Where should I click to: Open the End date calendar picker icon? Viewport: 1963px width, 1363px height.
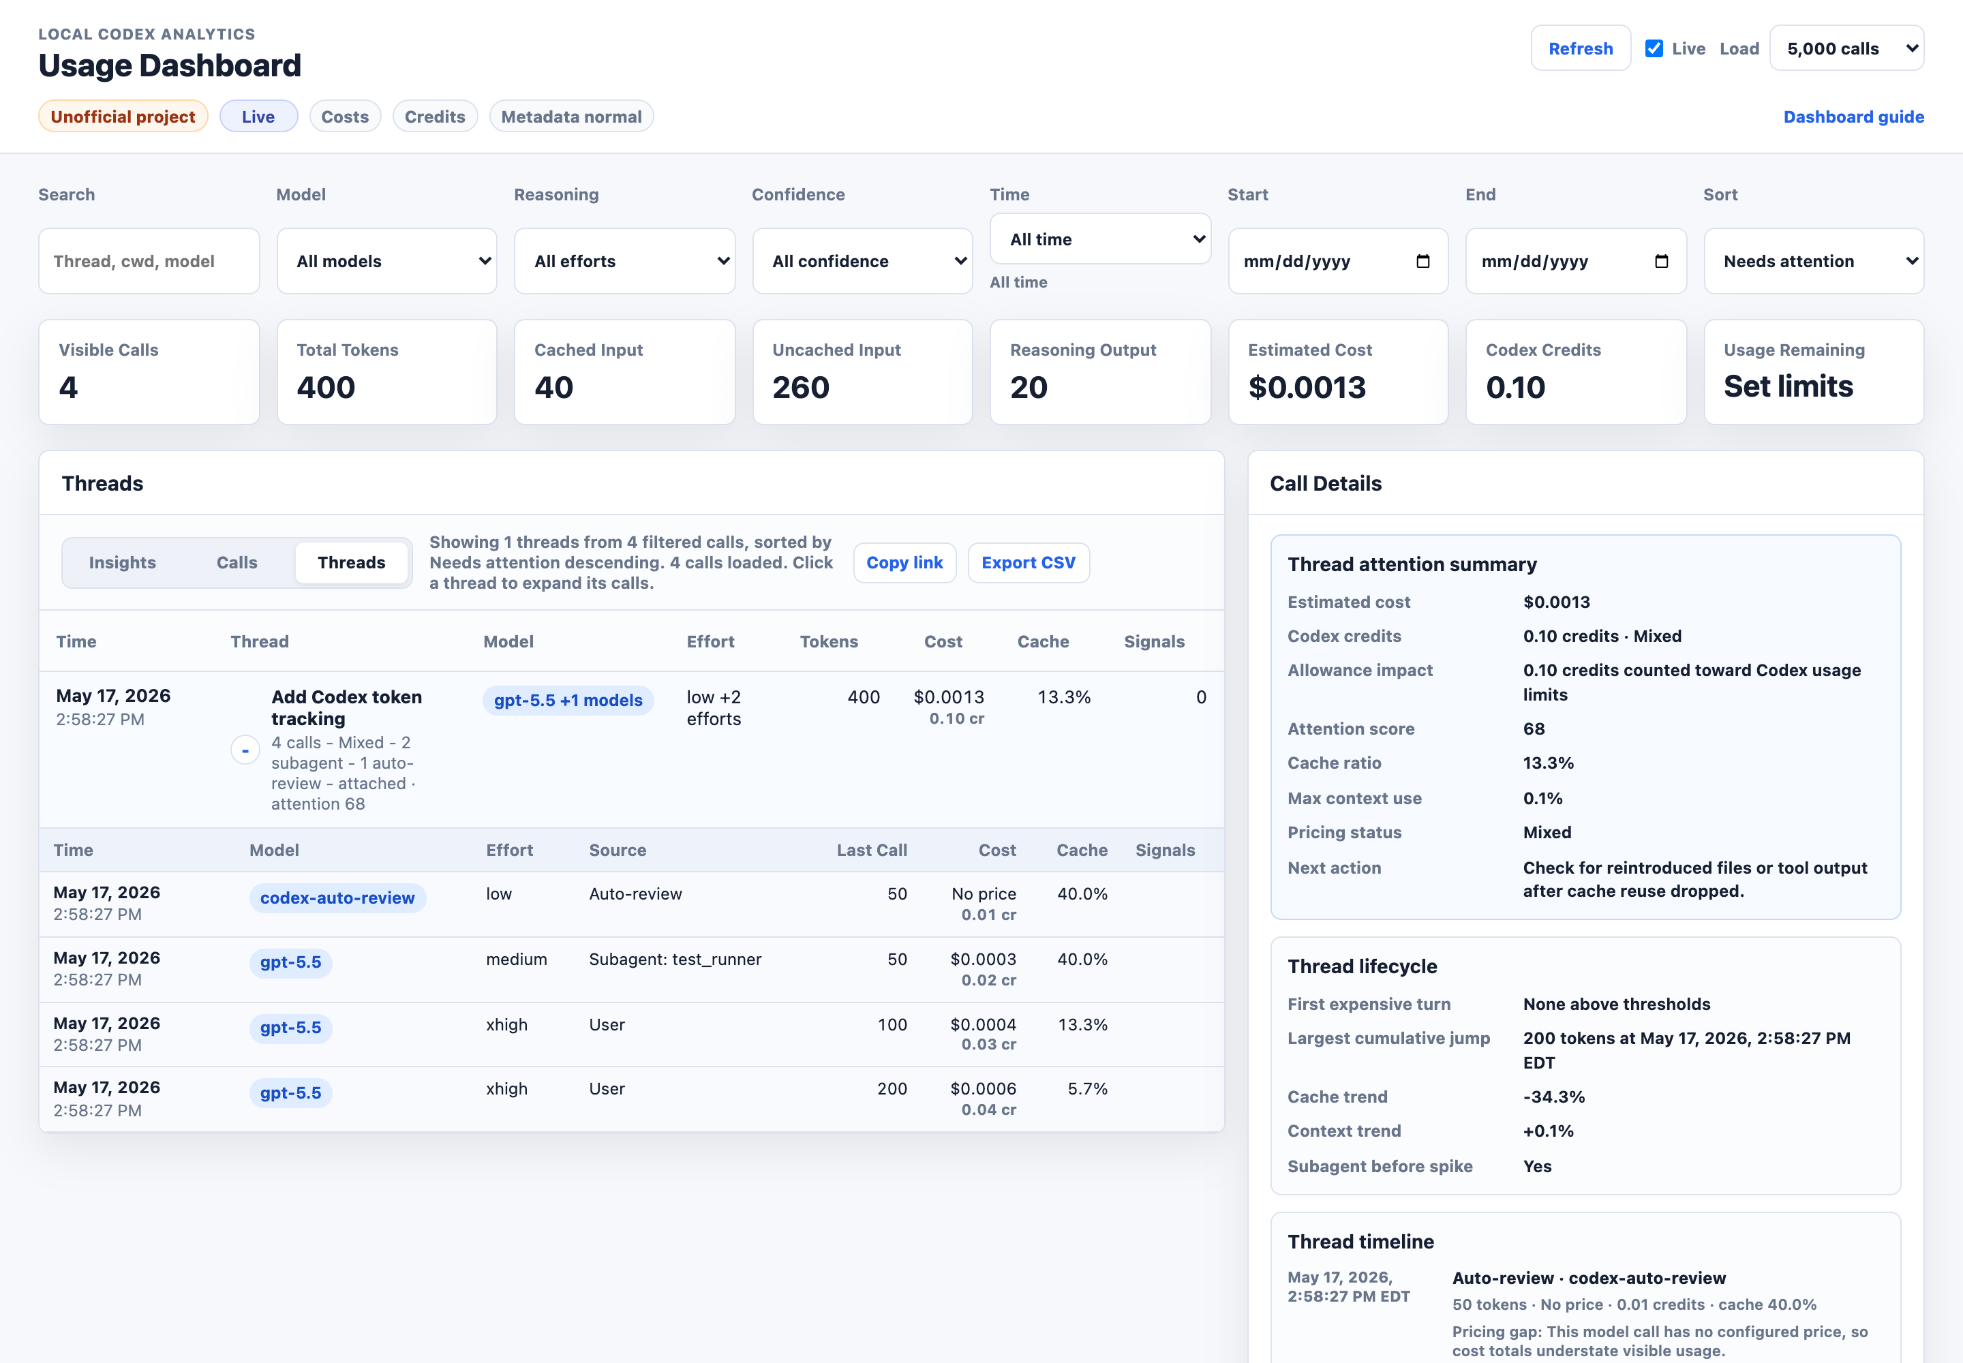click(x=1662, y=261)
